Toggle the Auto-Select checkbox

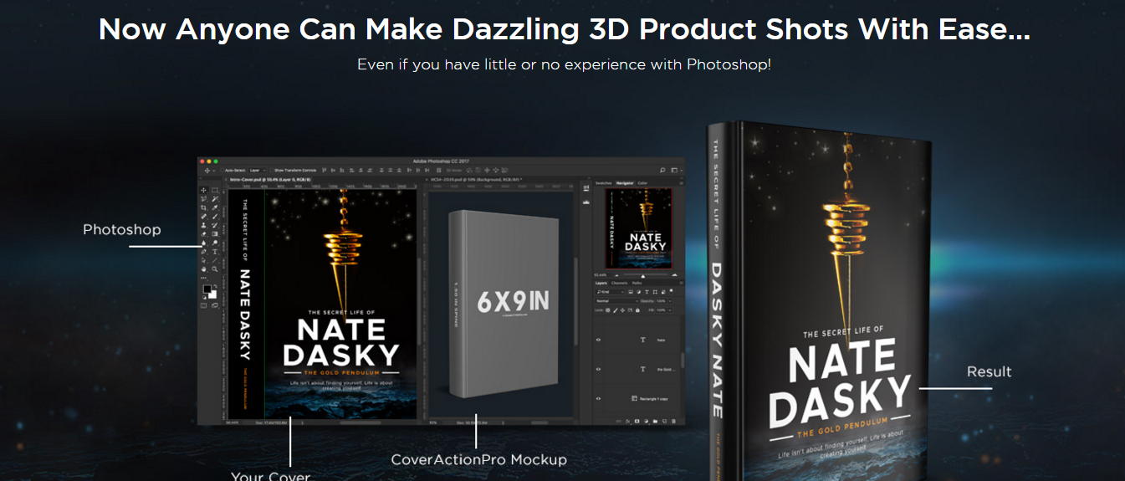coord(222,171)
